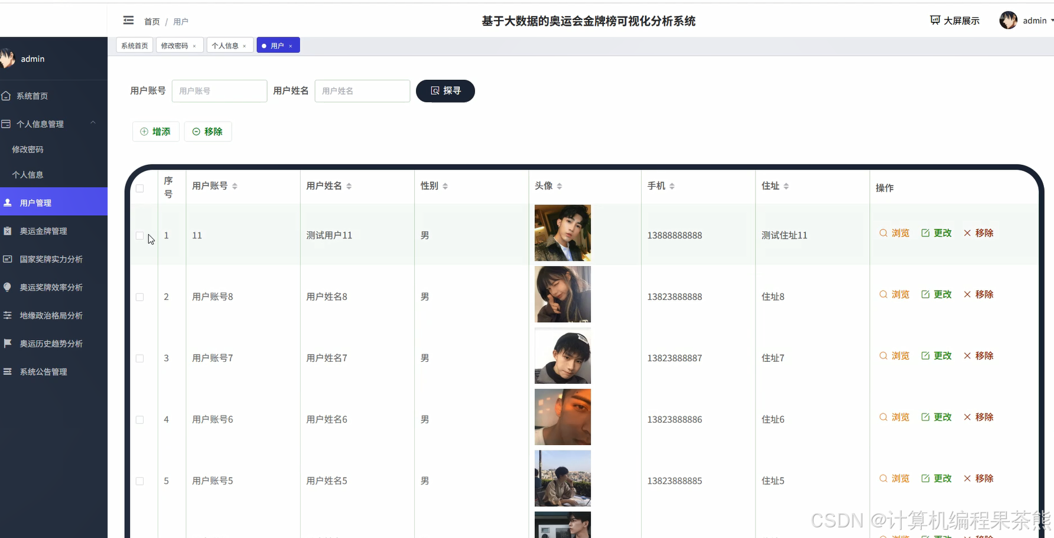The image size is (1054, 538).
Task: Check the checkbox for row 1
Action: tap(140, 235)
